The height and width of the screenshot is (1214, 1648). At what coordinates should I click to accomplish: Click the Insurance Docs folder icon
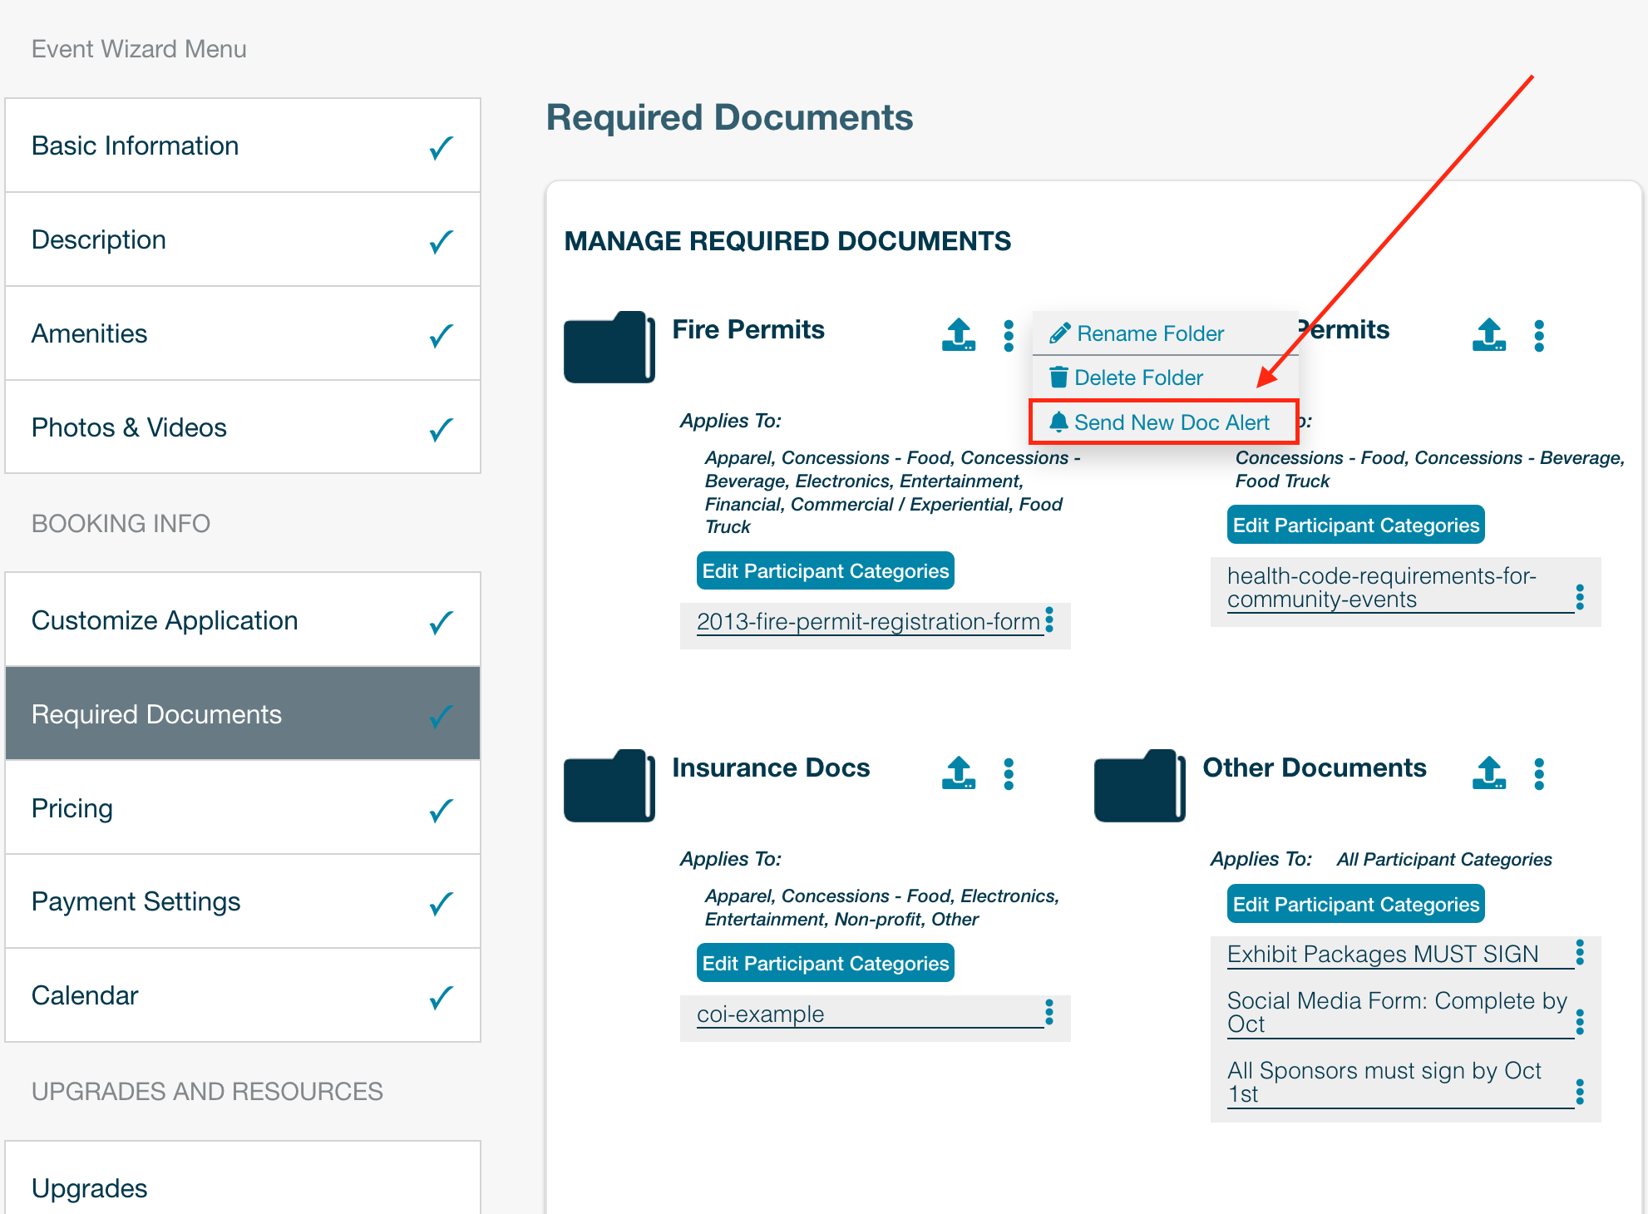coord(609,786)
